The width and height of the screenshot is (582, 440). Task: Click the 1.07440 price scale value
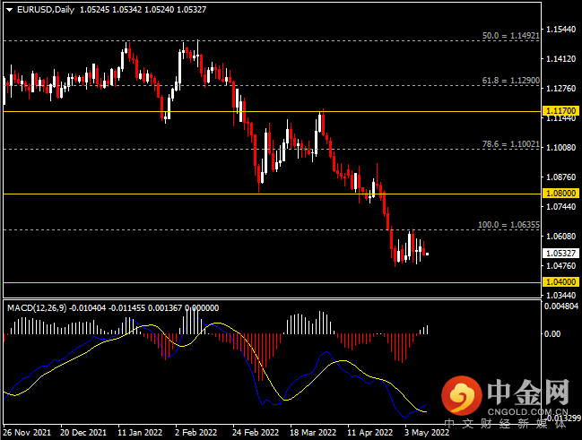pyautogui.click(x=560, y=207)
